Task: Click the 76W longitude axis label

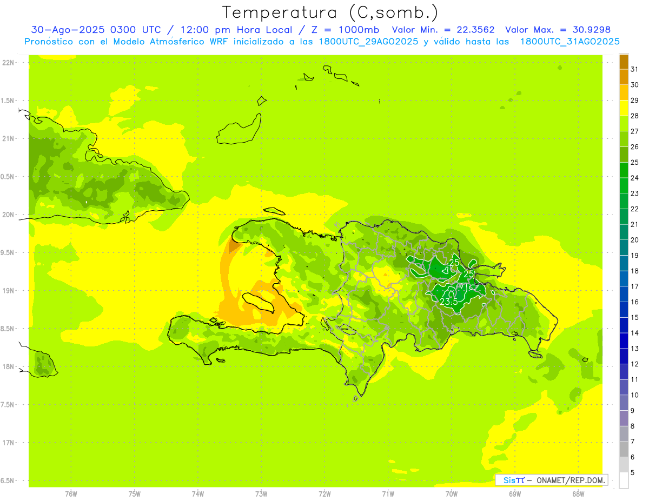Action: point(71,493)
